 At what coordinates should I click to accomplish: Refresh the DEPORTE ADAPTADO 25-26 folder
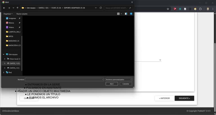[x=101, y=8]
